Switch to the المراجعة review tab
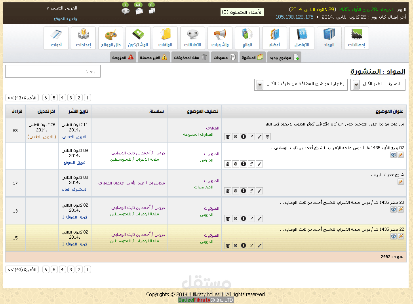 (123, 57)
